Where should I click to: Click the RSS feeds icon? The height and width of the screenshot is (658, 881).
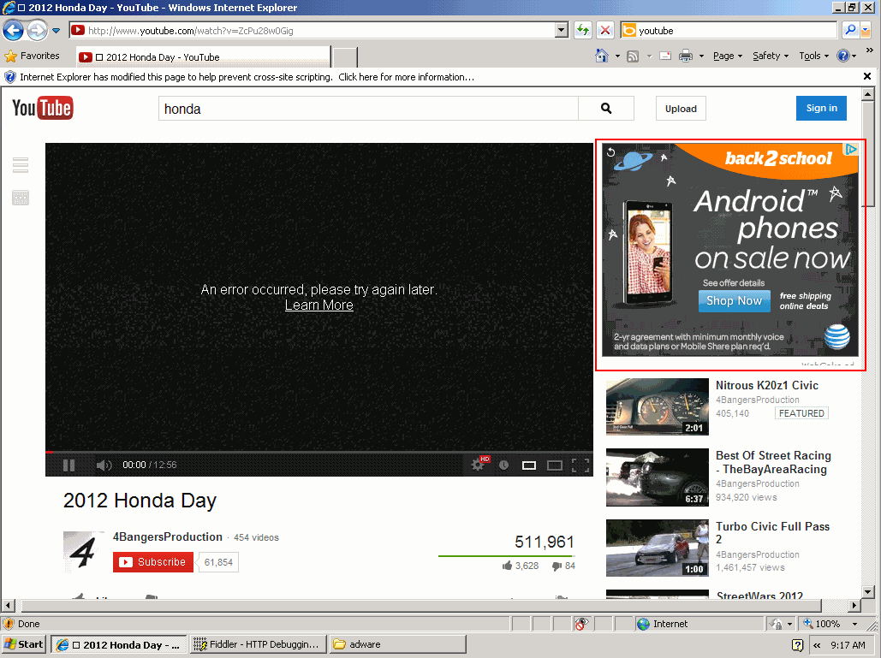[633, 56]
